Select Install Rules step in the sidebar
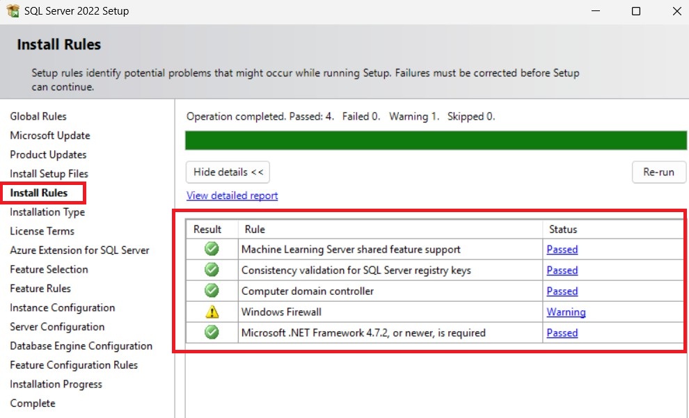 [x=38, y=193]
